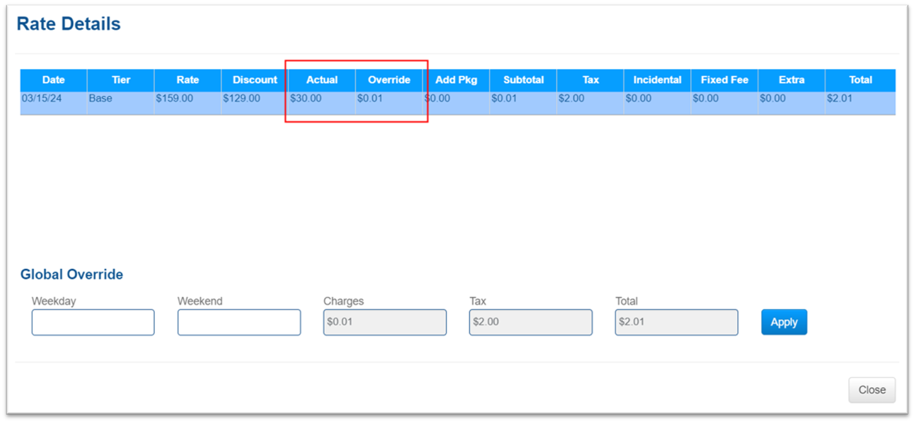The height and width of the screenshot is (423, 915).
Task: Select the Charges field showing $0.01
Action: click(x=384, y=322)
